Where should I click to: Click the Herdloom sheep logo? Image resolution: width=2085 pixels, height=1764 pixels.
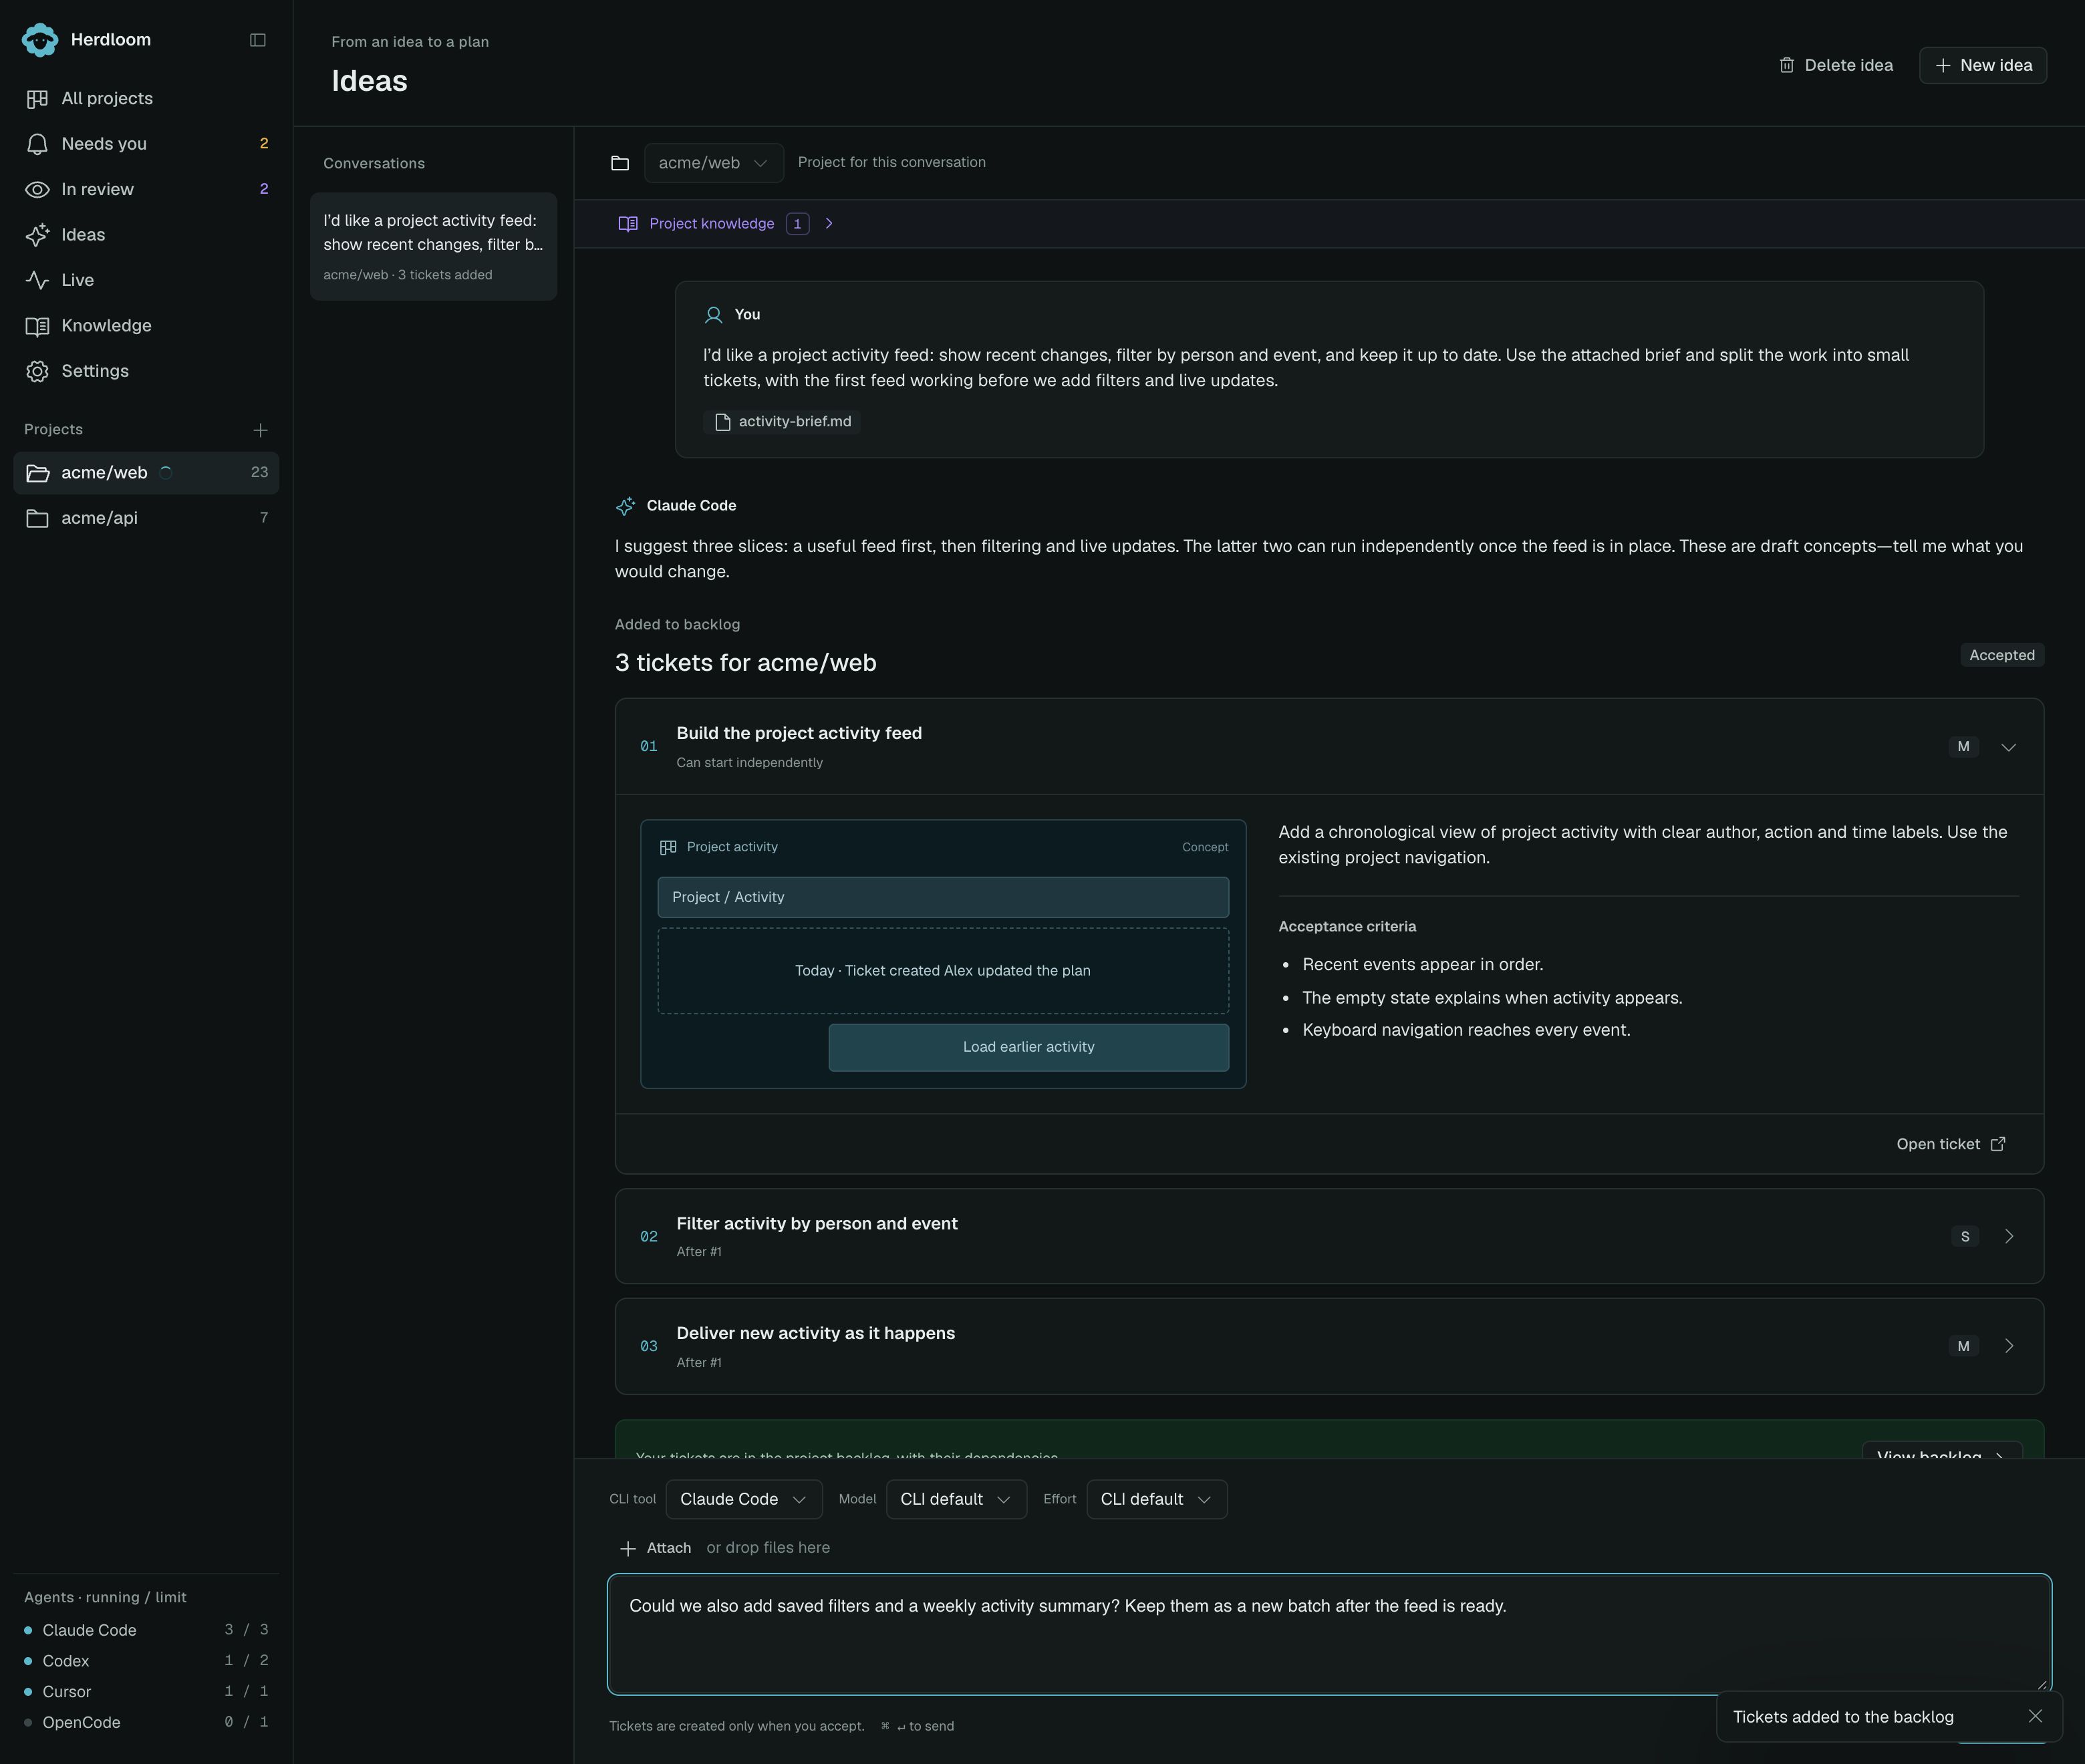coord(40,40)
